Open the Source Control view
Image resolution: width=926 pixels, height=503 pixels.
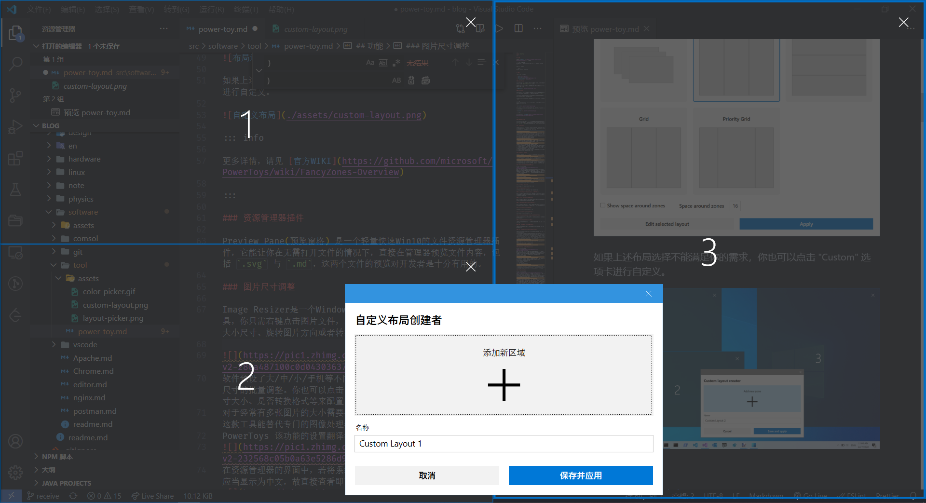tap(15, 95)
